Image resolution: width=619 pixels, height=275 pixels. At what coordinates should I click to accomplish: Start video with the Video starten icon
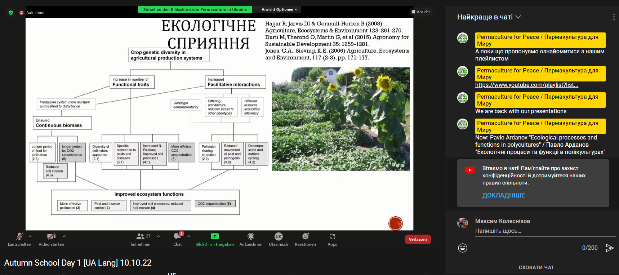click(51, 236)
